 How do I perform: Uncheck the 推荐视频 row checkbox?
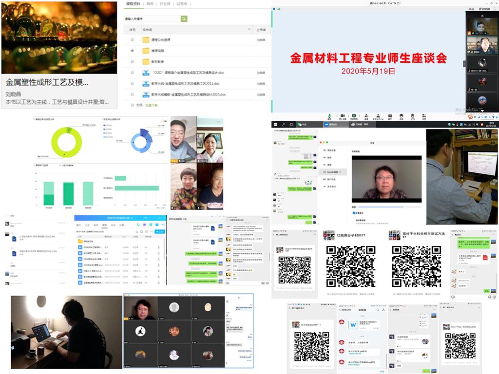(x=133, y=51)
